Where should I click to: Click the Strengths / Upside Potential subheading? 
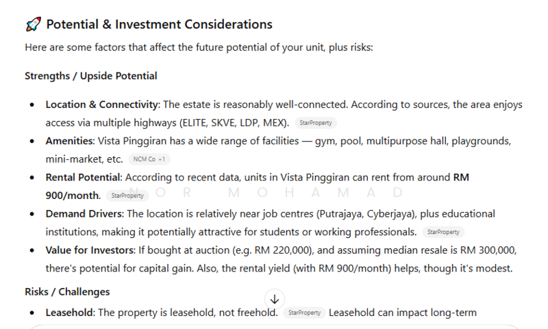click(x=91, y=76)
